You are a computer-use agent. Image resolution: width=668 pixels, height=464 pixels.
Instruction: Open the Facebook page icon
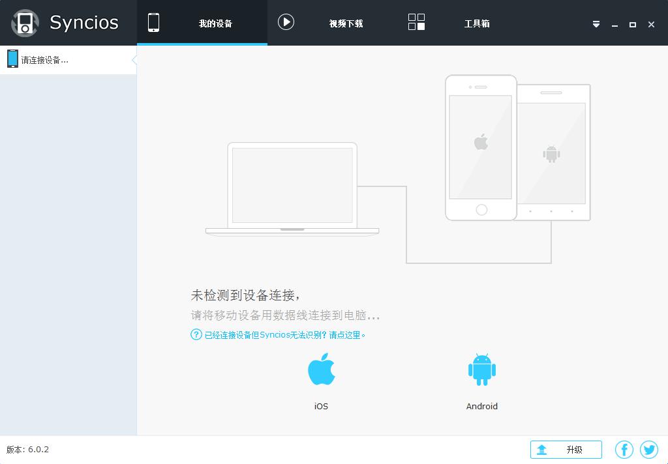pos(624,450)
